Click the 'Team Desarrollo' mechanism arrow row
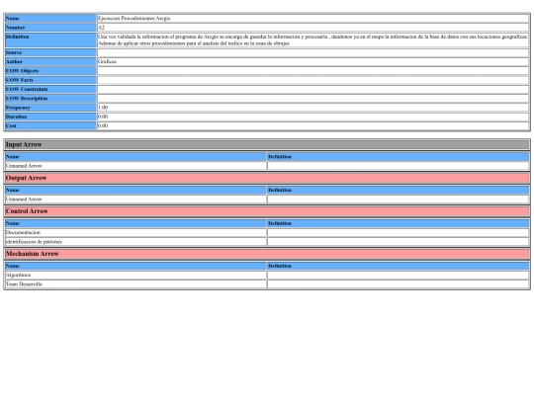This screenshot has width=534, height=400. pos(135,284)
